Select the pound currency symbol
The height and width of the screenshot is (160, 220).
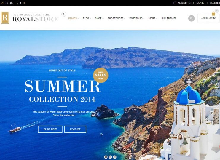(x=17, y=3)
